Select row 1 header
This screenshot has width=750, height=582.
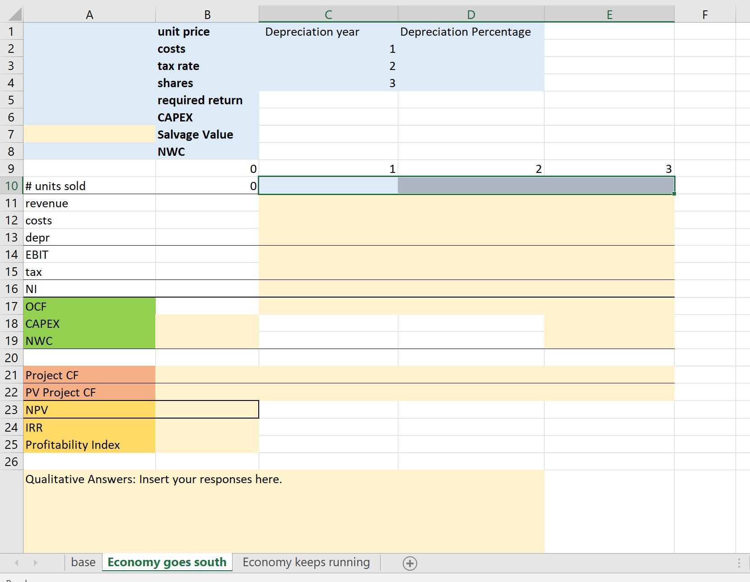pos(11,32)
